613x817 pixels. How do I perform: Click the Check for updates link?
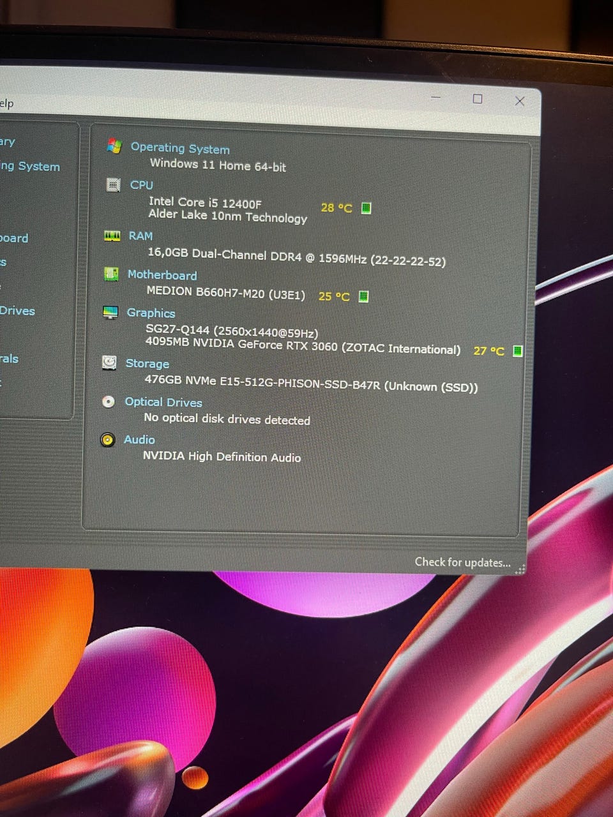point(462,562)
